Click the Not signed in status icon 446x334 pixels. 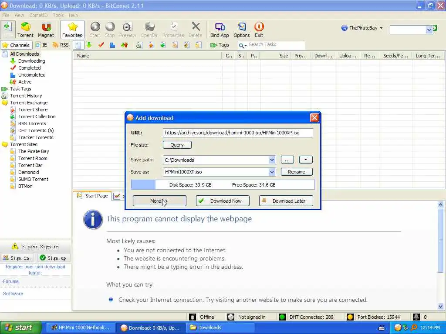click(x=231, y=317)
